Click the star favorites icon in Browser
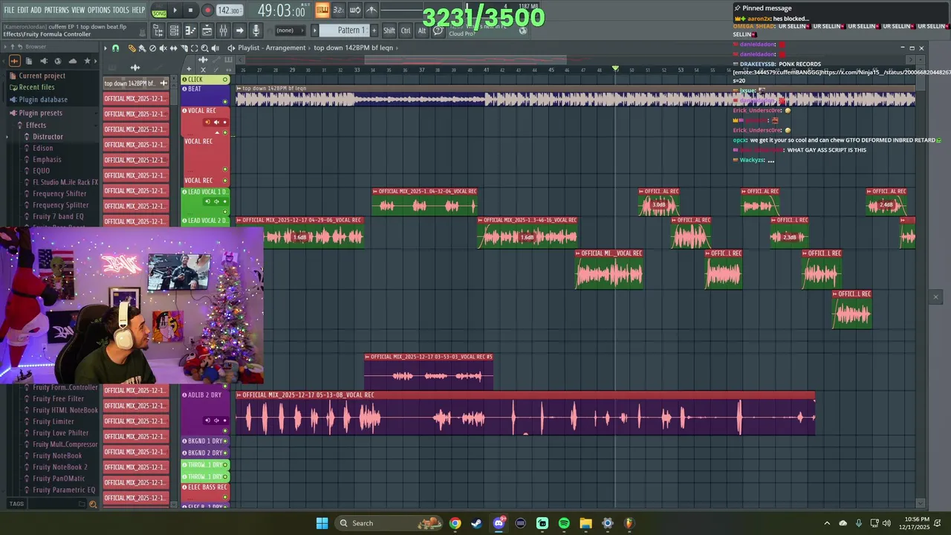This screenshot has height=535, width=951. (x=87, y=61)
